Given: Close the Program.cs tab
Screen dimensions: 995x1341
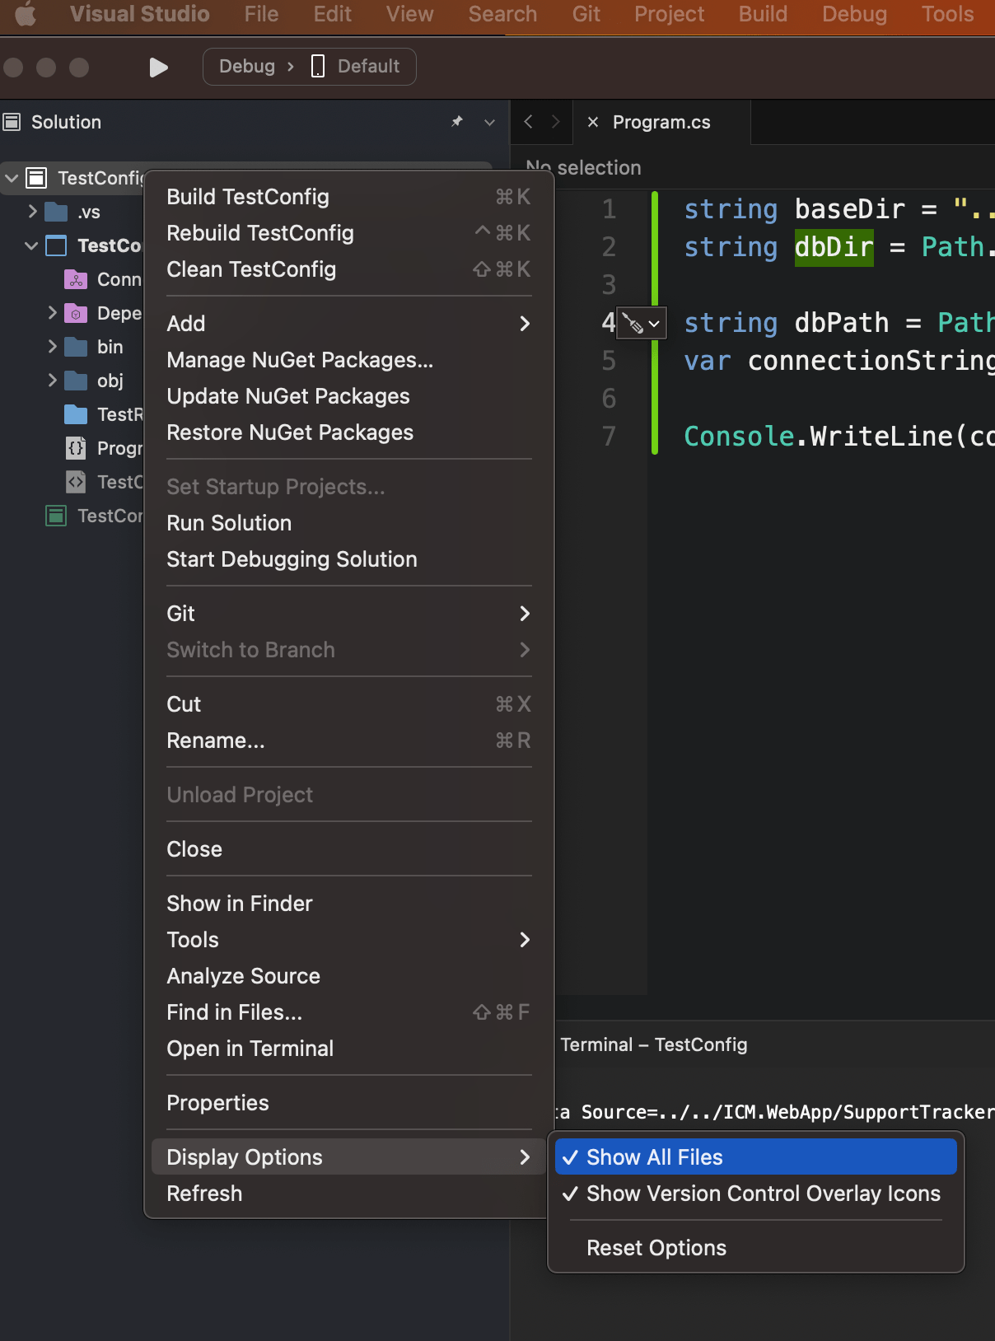Looking at the screenshot, I should [x=592, y=122].
